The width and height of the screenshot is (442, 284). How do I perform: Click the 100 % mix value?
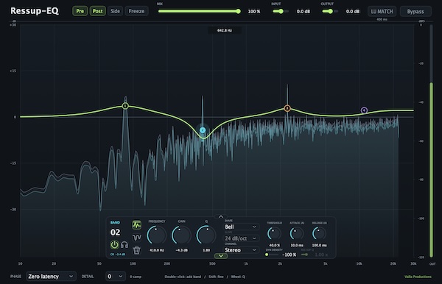[x=254, y=12]
